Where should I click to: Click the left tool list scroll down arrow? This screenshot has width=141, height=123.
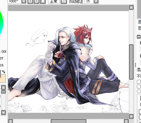pyautogui.click(x=4, y=113)
